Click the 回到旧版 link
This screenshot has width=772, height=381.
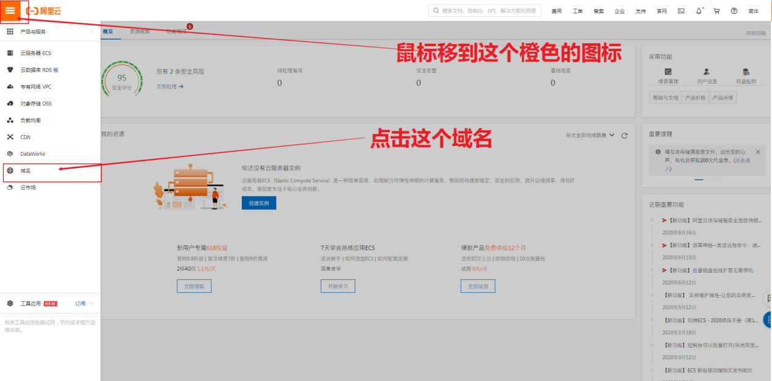pyautogui.click(x=756, y=33)
